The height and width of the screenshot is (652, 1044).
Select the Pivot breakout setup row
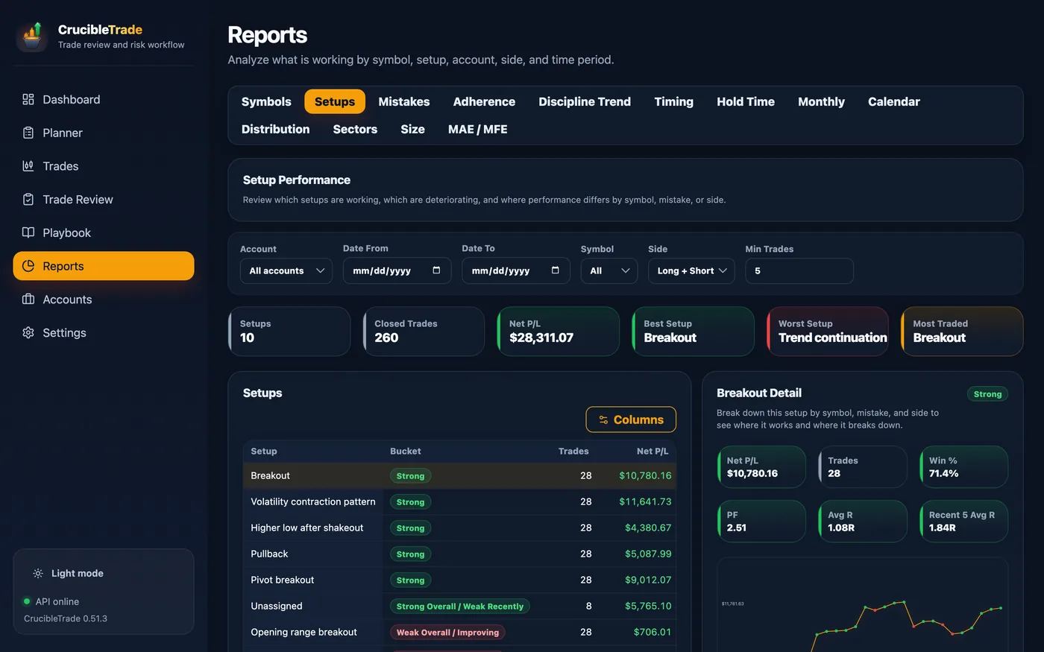point(459,580)
